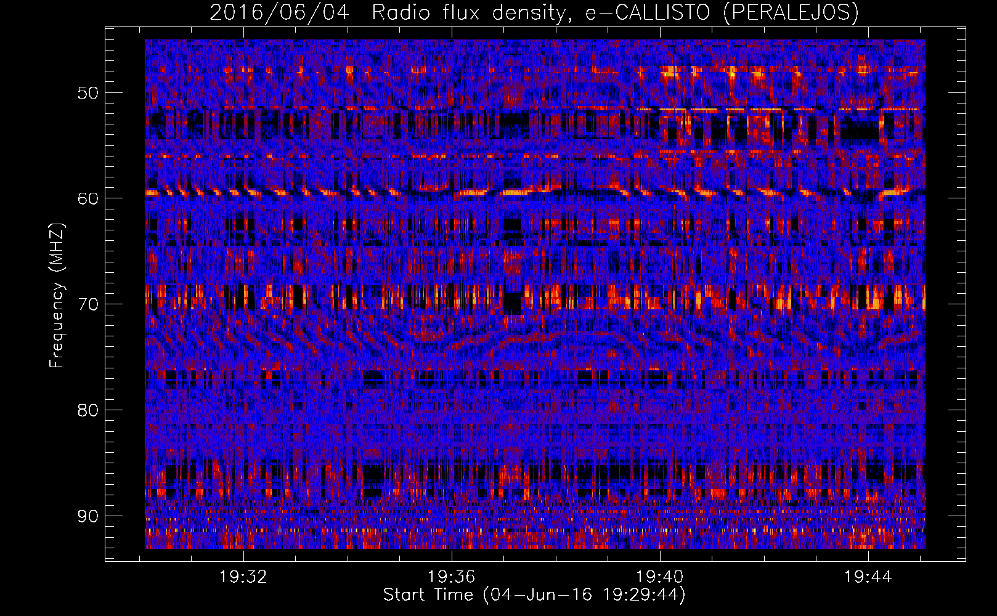
Task: Click the 'Start Time (04-Jun-16 19:29:44)' axis label
Action: tap(534, 595)
